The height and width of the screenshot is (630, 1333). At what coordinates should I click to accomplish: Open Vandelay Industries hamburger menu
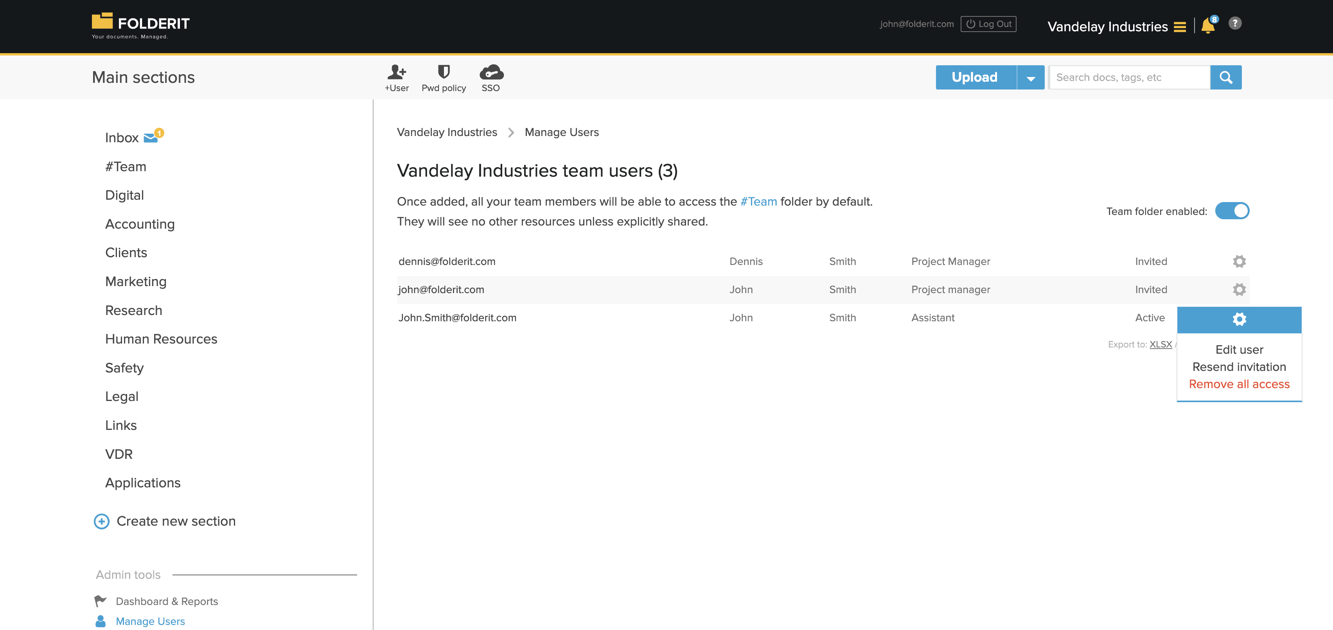click(1179, 27)
